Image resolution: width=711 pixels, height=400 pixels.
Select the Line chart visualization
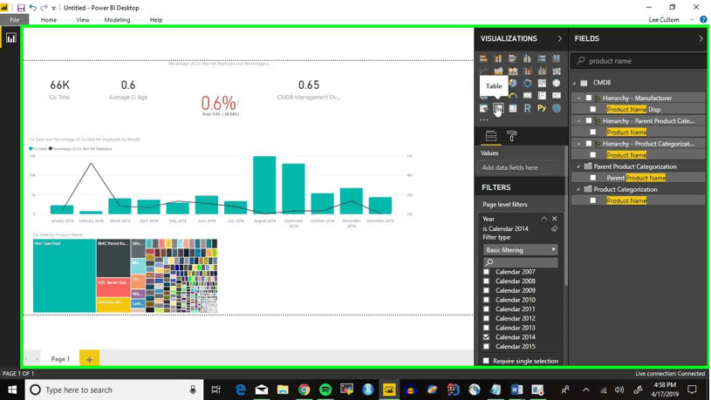[484, 71]
